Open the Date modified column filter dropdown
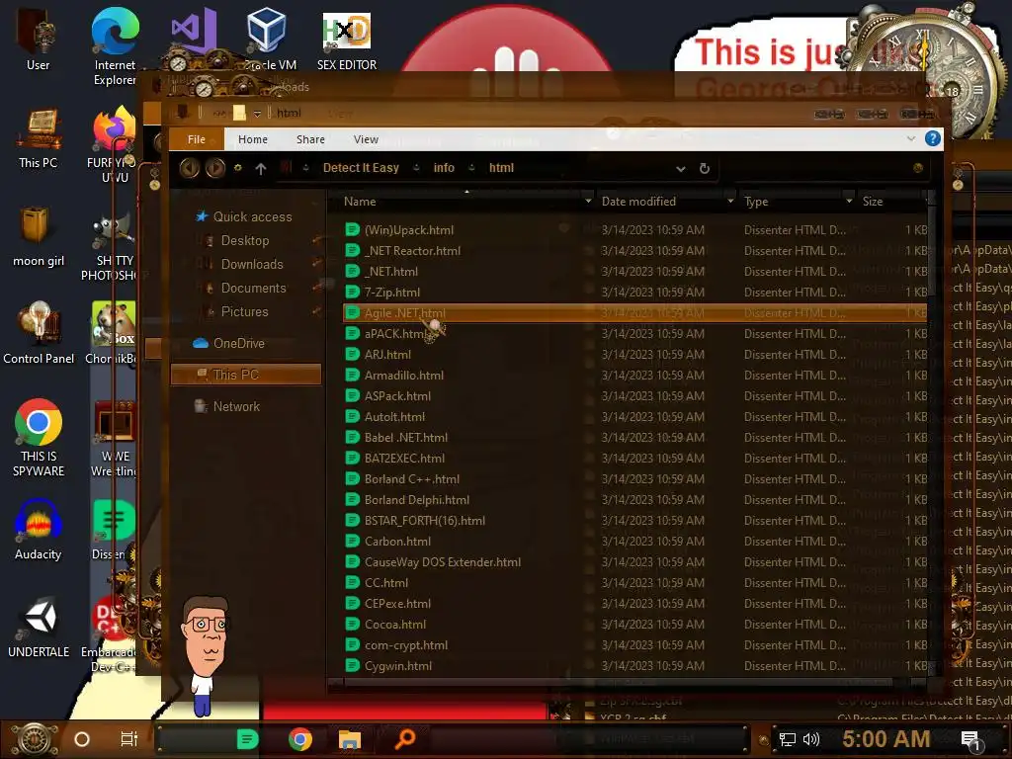 (x=730, y=202)
